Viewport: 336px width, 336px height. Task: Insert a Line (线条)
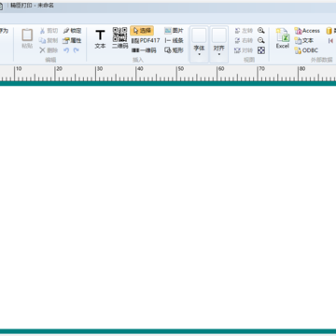click(174, 40)
